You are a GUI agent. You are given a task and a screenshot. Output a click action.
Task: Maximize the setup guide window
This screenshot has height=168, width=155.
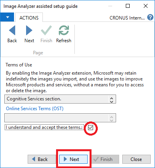[128, 6]
